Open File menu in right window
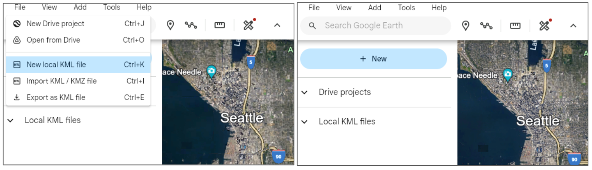Image resolution: width=592 pixels, height=170 pixels. 314,8
